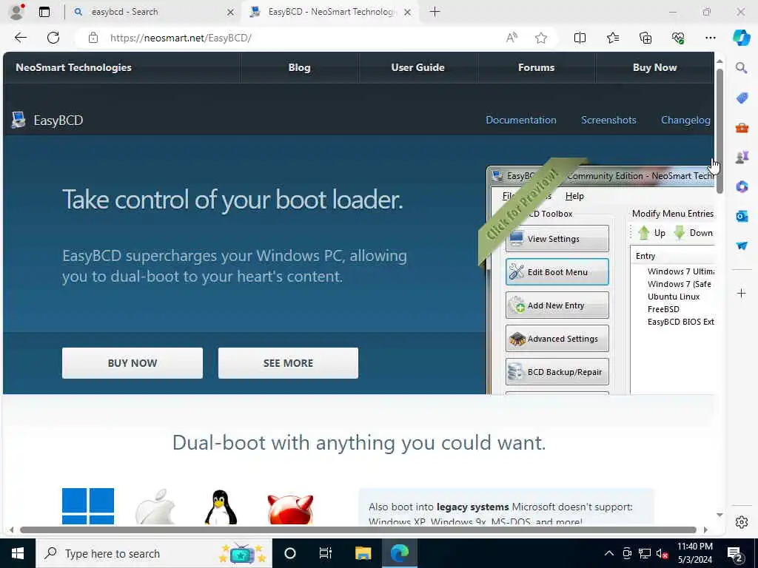Open the notification center icon

pos(735,554)
